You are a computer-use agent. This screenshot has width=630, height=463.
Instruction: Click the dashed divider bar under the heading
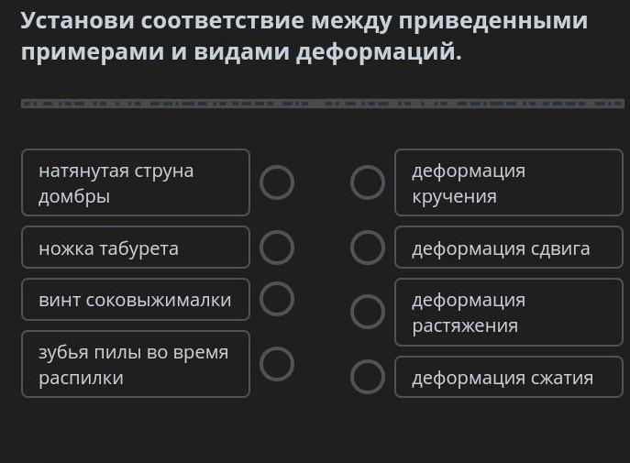(x=322, y=104)
